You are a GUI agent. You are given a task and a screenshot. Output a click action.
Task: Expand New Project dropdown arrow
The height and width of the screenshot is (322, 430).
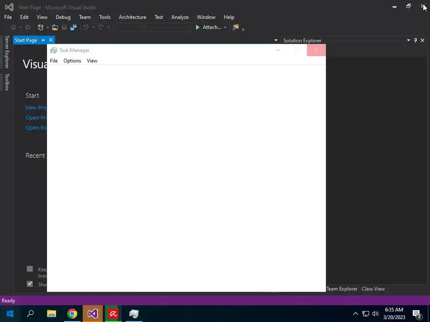tap(48, 27)
